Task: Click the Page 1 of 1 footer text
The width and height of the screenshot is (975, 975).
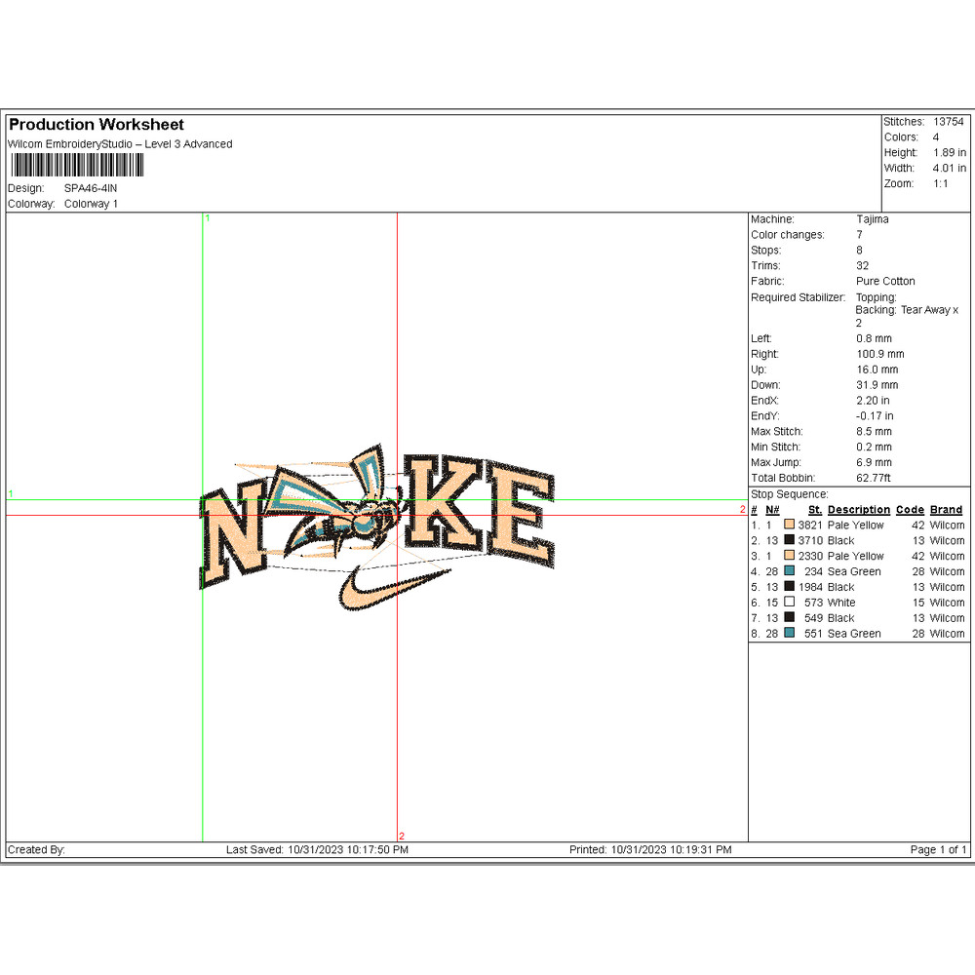Action: pyautogui.click(x=938, y=850)
